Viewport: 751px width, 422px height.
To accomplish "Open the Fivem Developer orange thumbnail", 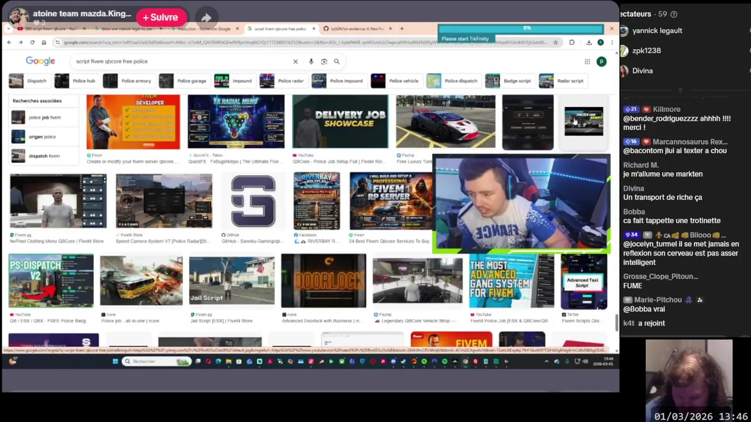I will click(x=133, y=122).
